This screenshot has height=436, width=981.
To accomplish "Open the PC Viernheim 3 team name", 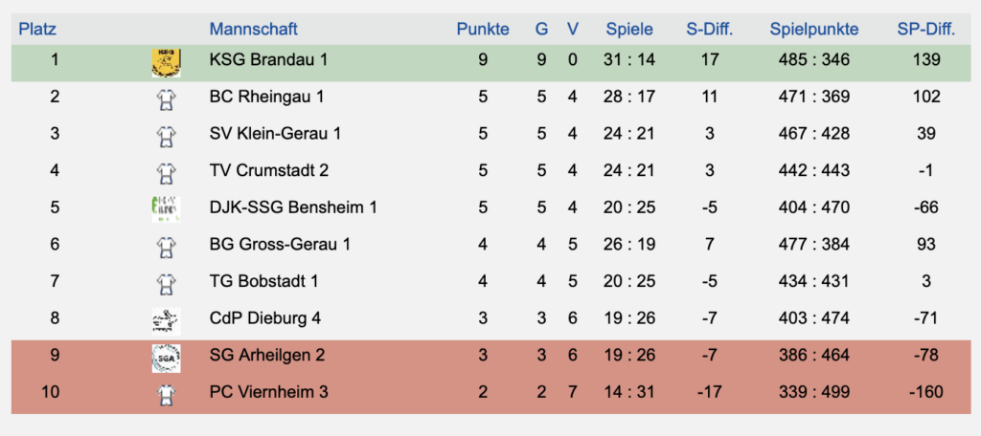I will pos(268,392).
